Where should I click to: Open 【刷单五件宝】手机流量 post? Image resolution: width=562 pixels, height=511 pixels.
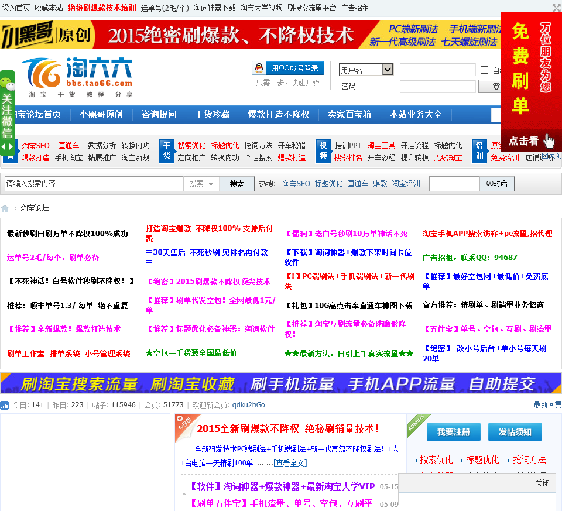(280, 503)
